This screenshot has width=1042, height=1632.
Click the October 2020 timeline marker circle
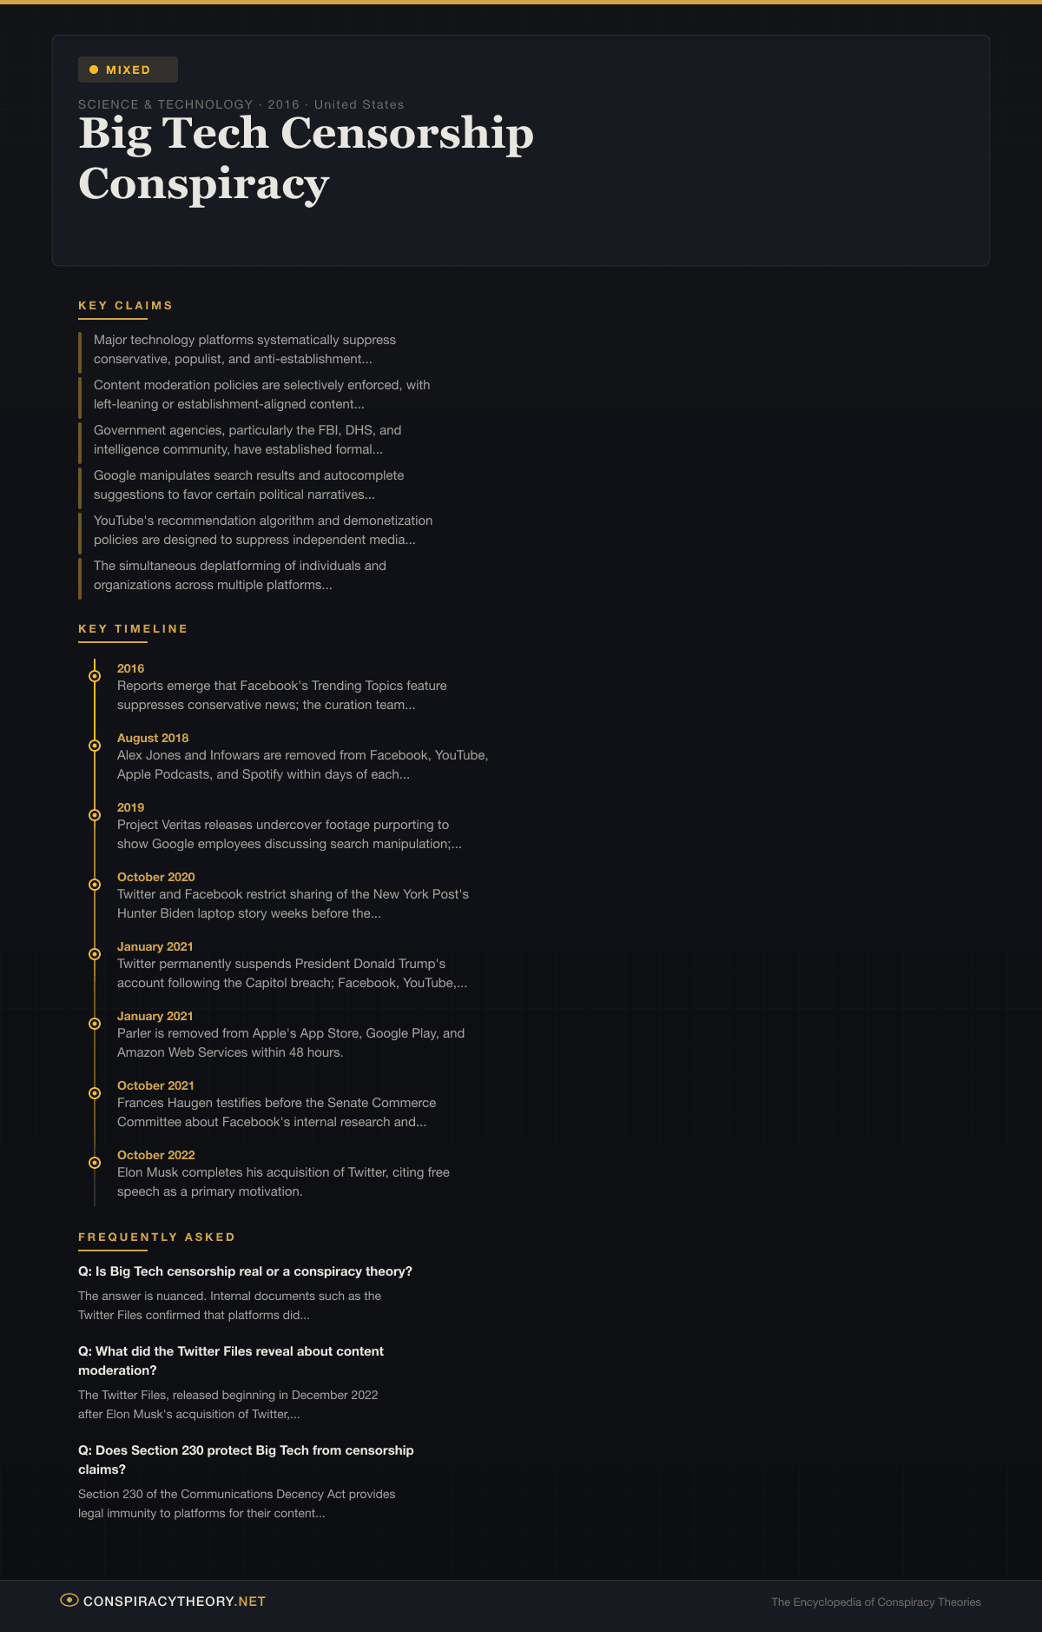95,885
